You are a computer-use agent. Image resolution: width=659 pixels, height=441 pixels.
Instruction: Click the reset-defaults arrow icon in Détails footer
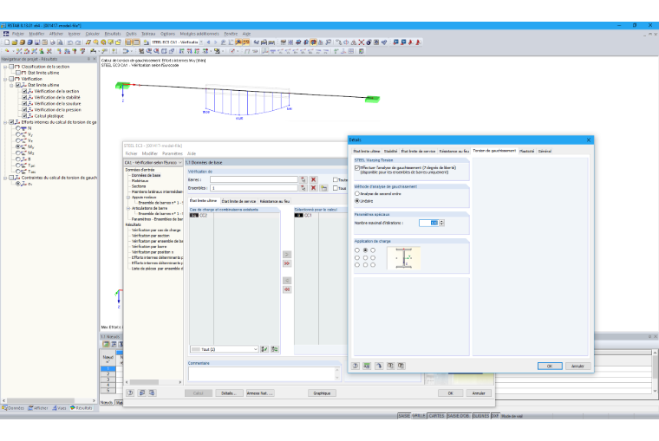[x=379, y=366]
